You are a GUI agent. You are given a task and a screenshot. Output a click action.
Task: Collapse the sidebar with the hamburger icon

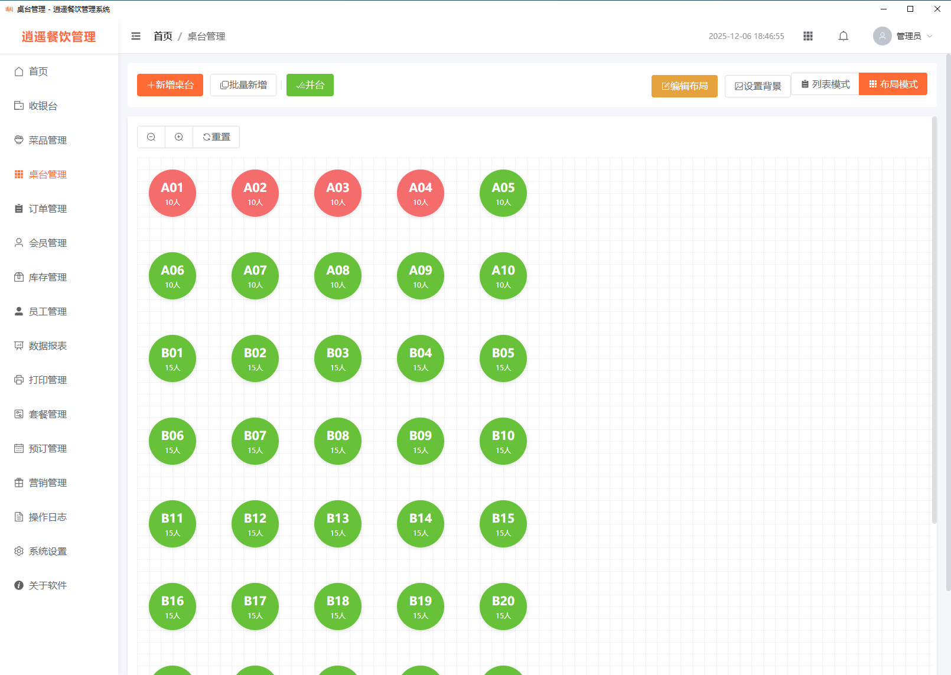pyautogui.click(x=136, y=36)
